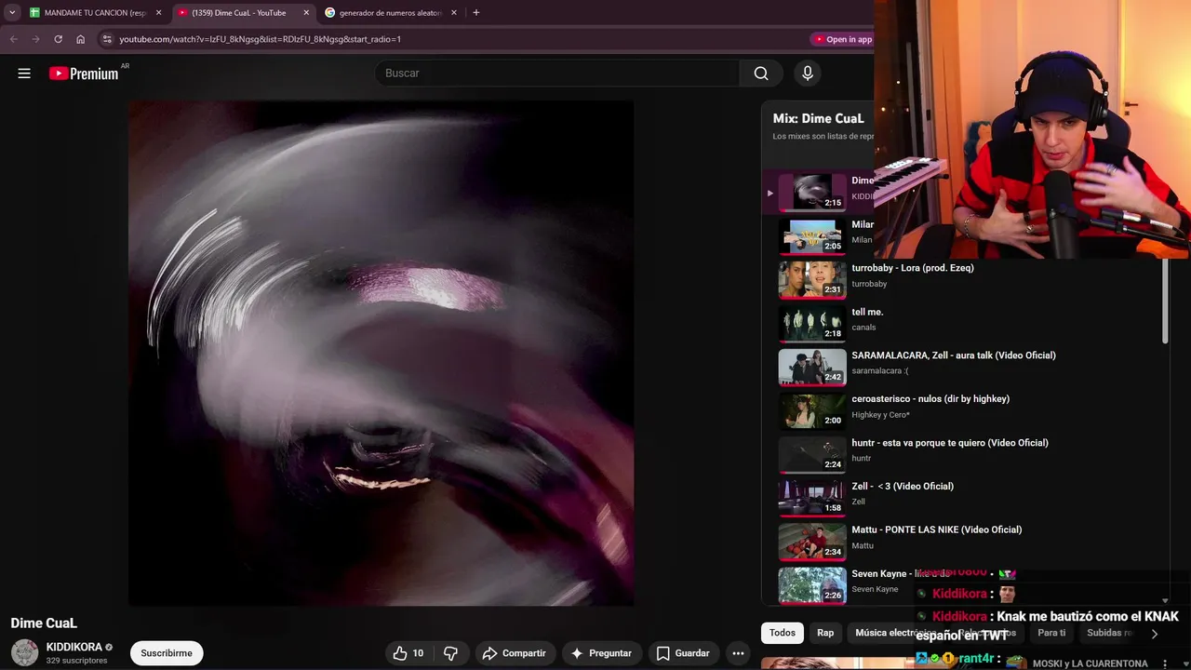Start voice search with the microphone icon
Viewport: 1191px width, 670px height.
click(x=808, y=74)
